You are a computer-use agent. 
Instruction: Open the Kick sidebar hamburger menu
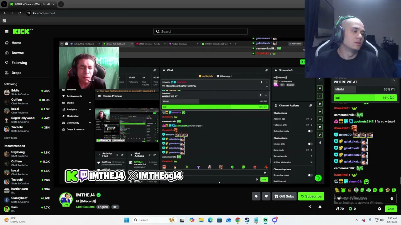point(7,32)
